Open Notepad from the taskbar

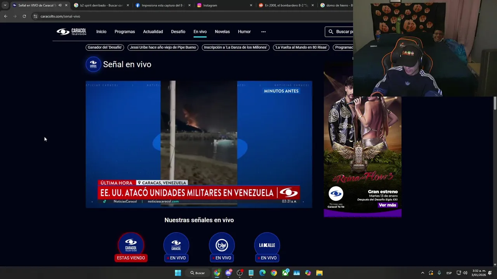(251, 273)
